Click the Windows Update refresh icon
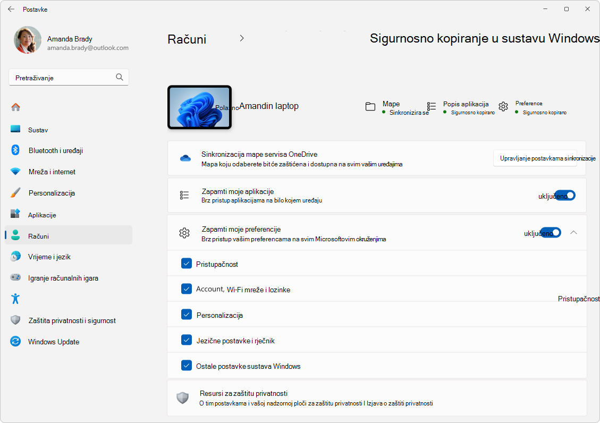The height and width of the screenshot is (423, 600). (x=15, y=341)
